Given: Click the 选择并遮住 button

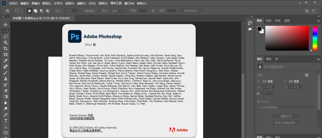Looking at the screenshot, I should (x=192, y=11).
